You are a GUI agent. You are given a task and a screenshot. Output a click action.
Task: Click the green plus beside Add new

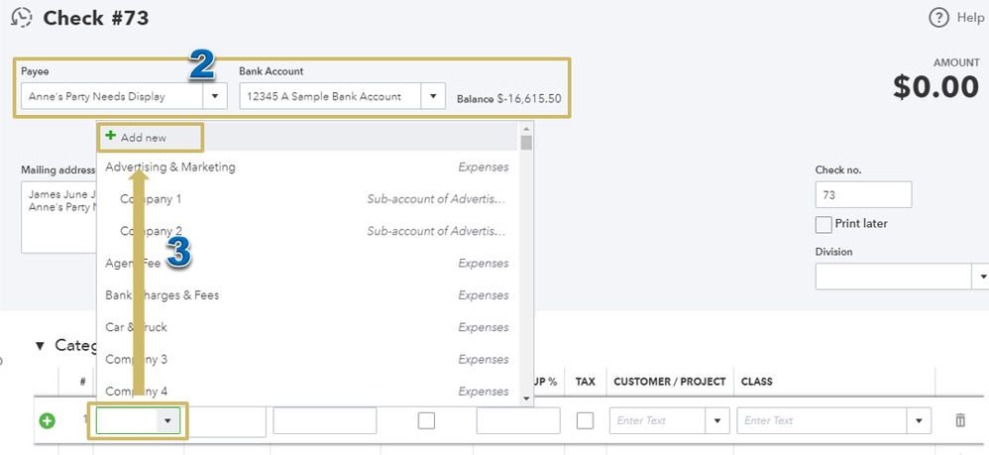(x=110, y=136)
